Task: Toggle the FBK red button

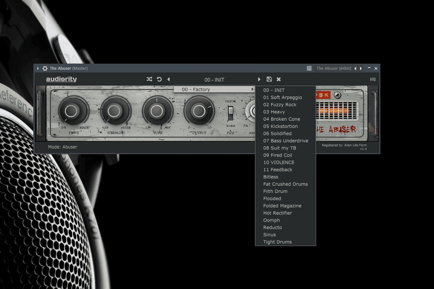Action: click(323, 95)
